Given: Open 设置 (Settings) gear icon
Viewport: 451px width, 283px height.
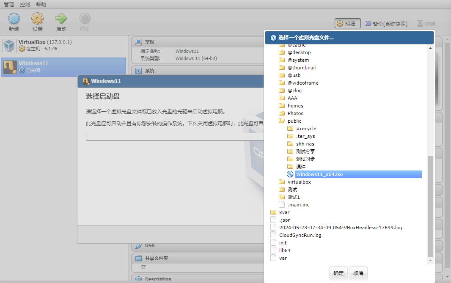Looking at the screenshot, I should (x=37, y=22).
